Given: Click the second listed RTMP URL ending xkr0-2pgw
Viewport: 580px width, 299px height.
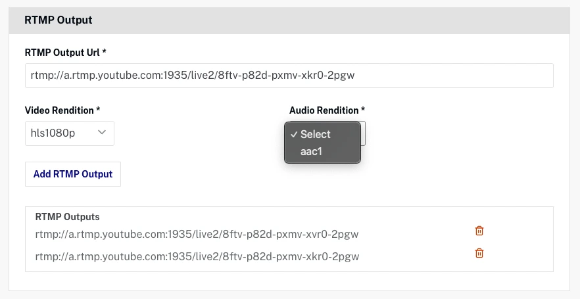Looking at the screenshot, I should point(197,256).
